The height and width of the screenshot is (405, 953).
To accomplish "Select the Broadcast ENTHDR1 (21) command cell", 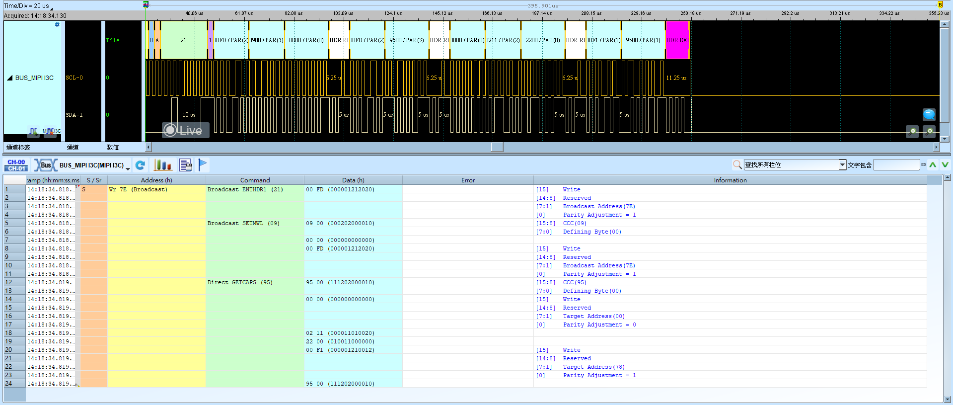I will pos(255,189).
